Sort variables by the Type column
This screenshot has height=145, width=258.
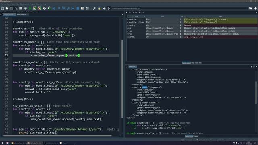[162, 17]
